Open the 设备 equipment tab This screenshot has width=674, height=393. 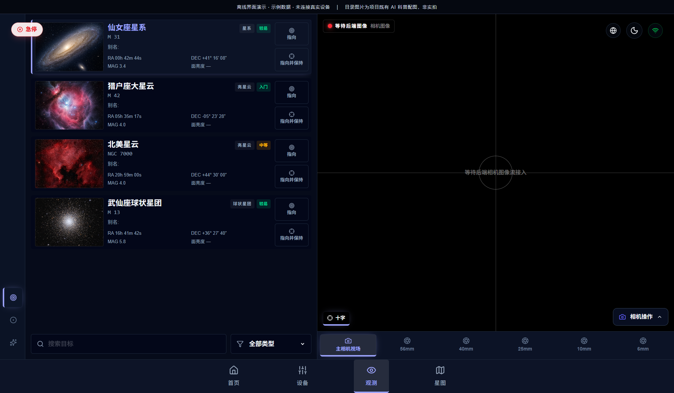pyautogui.click(x=303, y=376)
